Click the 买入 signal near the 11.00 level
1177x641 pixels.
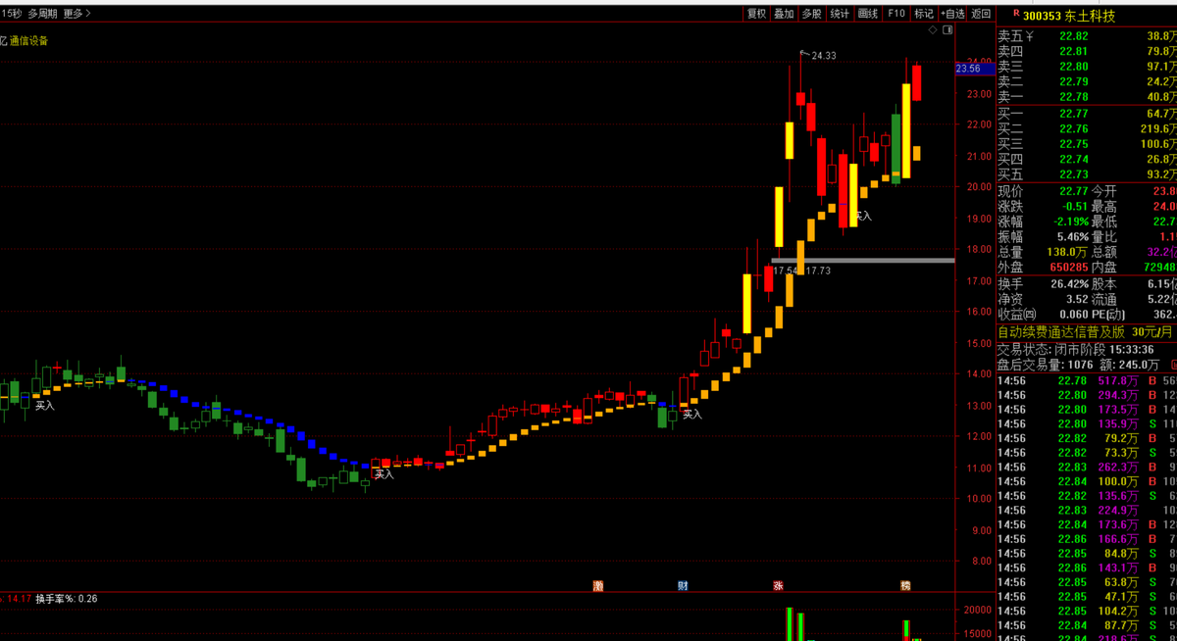pos(384,474)
